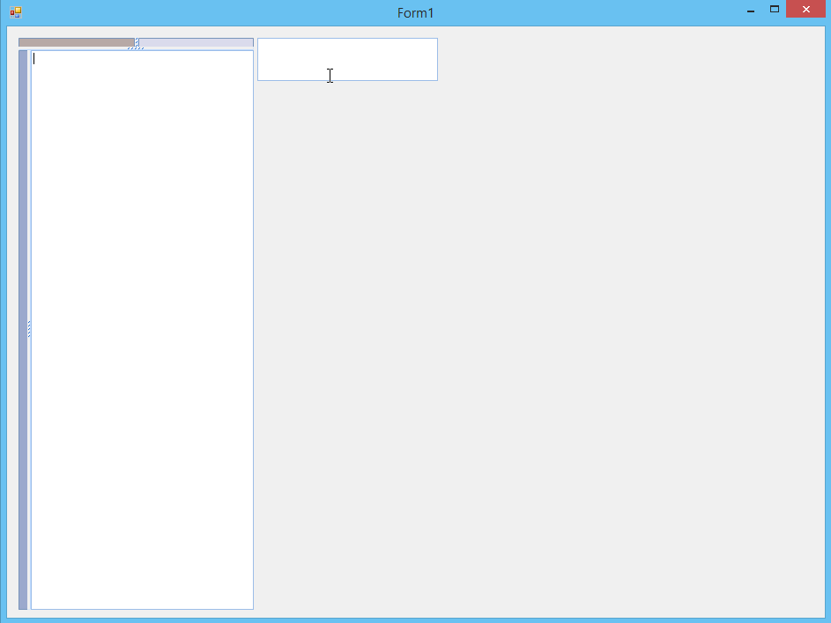This screenshot has width=831, height=623.
Task: Maximize the Form1 window
Action: (x=775, y=9)
